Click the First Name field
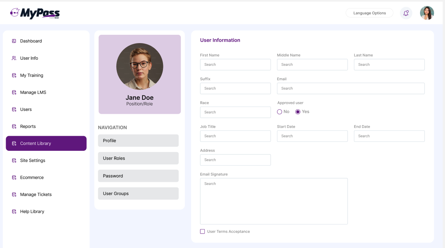 235,65
